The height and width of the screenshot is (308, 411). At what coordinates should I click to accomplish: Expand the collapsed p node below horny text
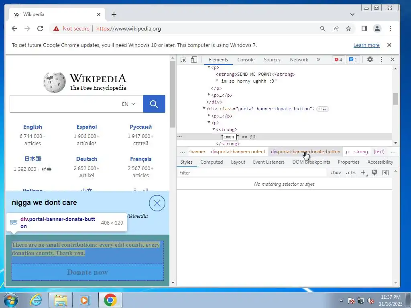[x=209, y=95]
